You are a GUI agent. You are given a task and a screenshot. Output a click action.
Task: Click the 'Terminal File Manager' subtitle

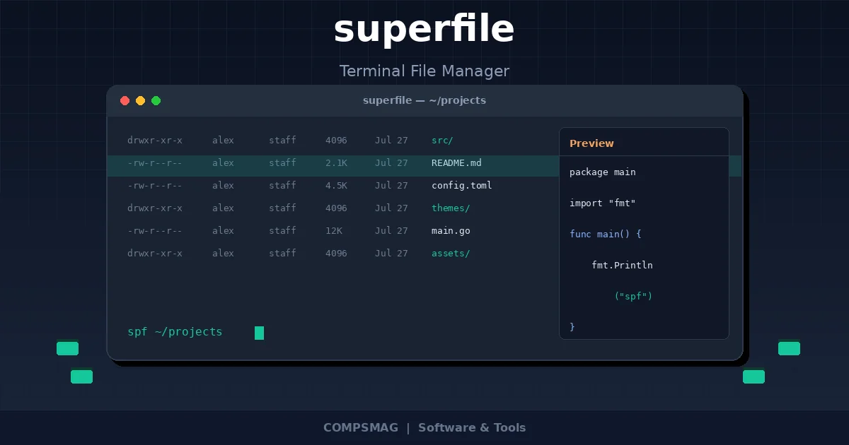tap(424, 71)
